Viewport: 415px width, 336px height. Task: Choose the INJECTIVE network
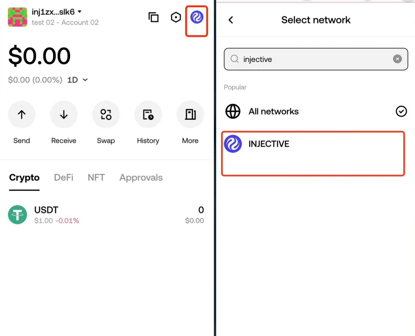[313, 153]
